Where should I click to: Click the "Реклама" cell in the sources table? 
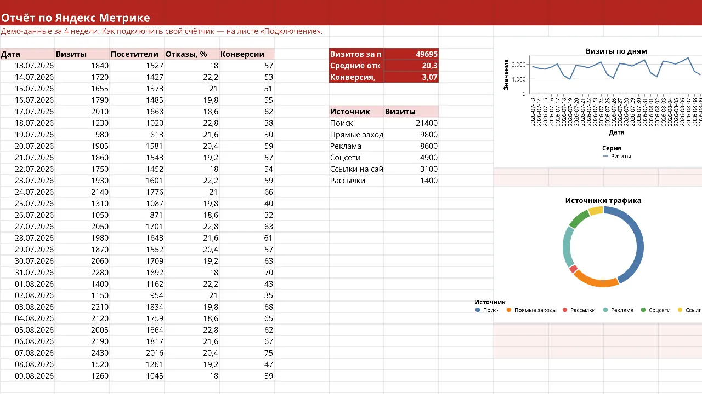pyautogui.click(x=356, y=146)
